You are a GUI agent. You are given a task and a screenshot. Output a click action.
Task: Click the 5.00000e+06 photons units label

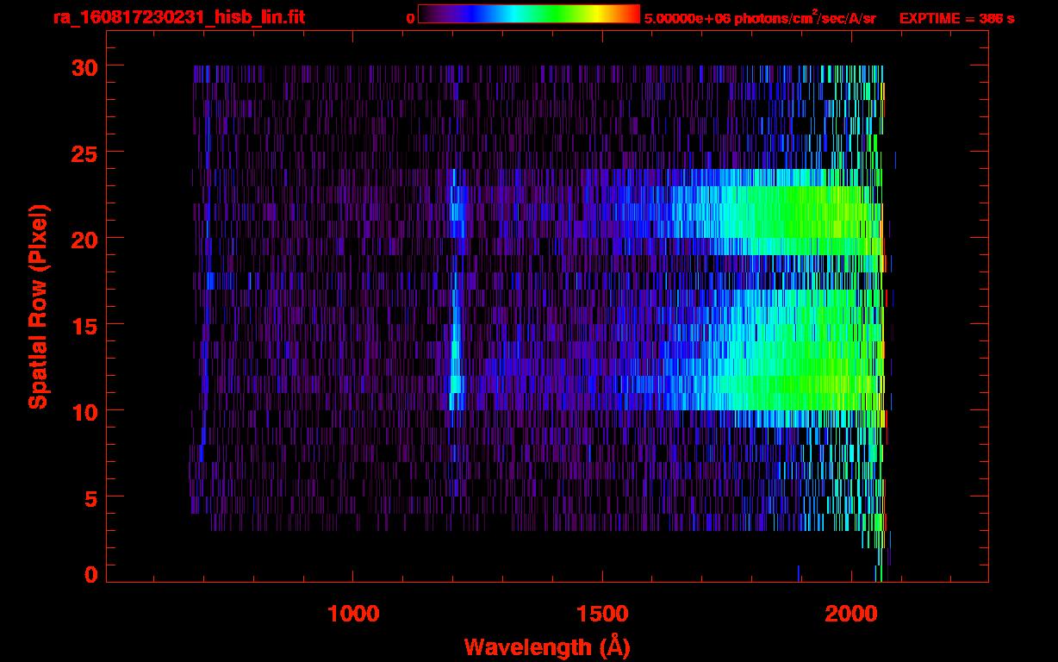click(760, 17)
